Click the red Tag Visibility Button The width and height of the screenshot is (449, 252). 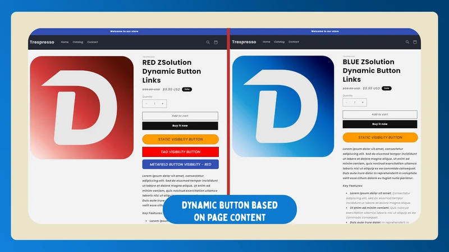(x=180, y=152)
